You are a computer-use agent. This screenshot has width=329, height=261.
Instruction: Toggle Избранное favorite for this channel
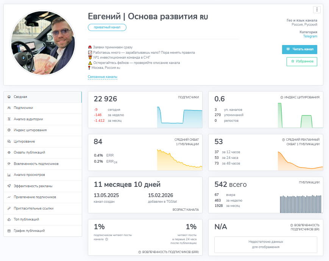point(302,62)
